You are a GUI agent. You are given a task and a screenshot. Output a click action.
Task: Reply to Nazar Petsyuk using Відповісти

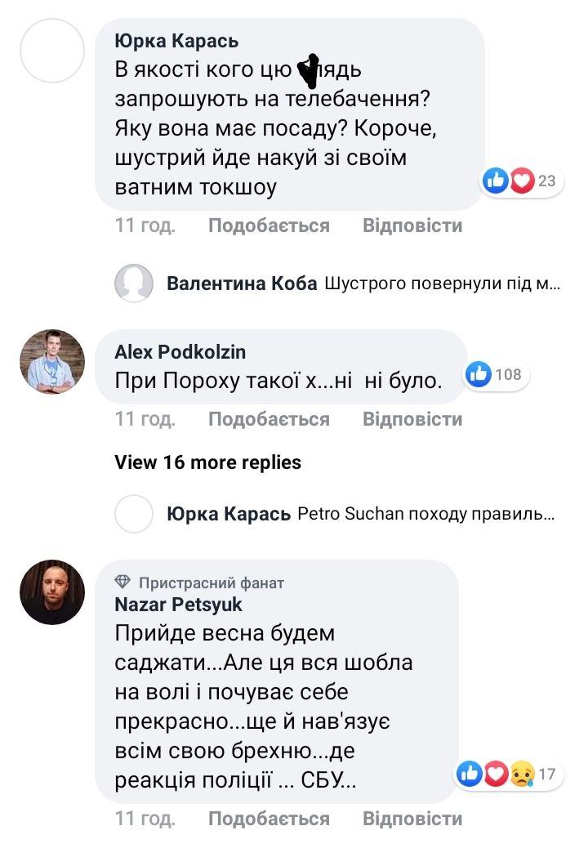[x=412, y=818]
